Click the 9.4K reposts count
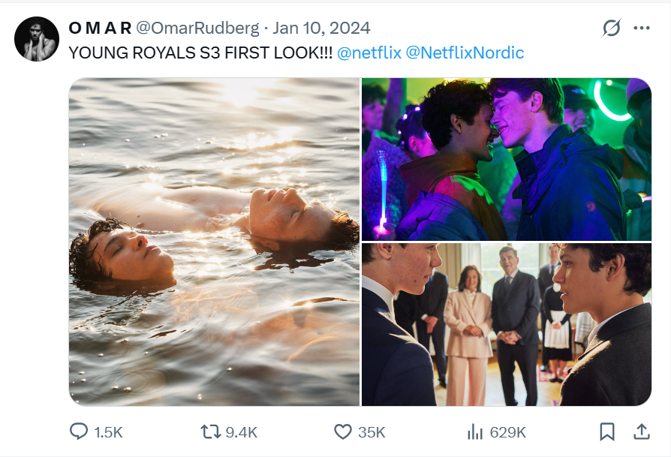This screenshot has width=671, height=457. [x=241, y=431]
